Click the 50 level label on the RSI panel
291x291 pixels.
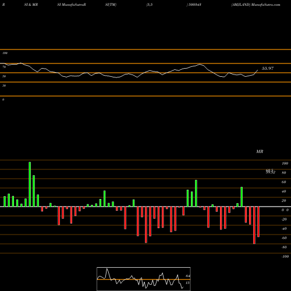[x=4, y=76]
